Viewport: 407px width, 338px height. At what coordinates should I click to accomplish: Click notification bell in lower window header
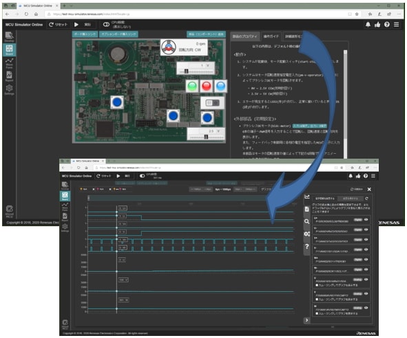[351, 176]
